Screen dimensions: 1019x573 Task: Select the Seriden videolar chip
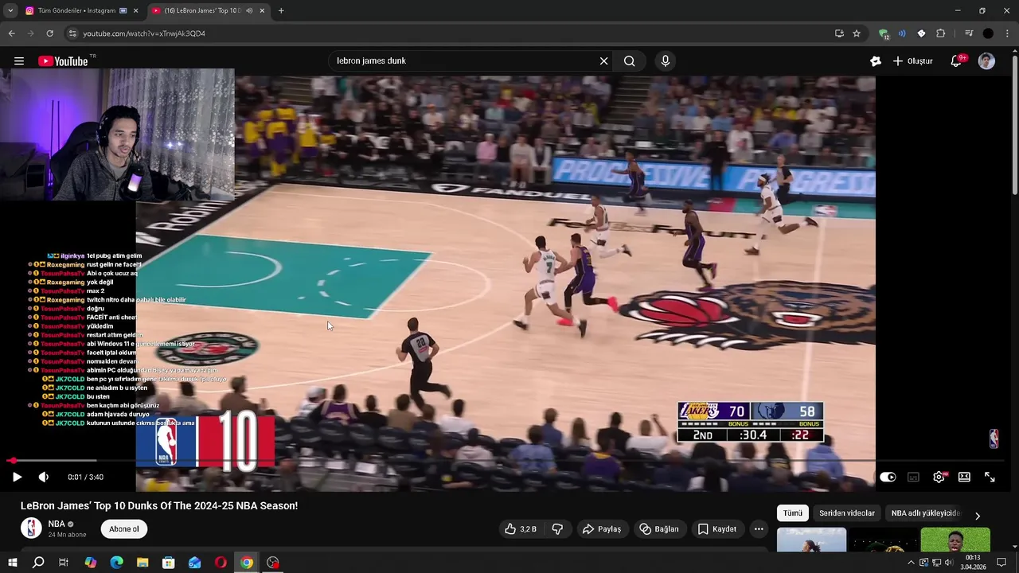(x=847, y=513)
